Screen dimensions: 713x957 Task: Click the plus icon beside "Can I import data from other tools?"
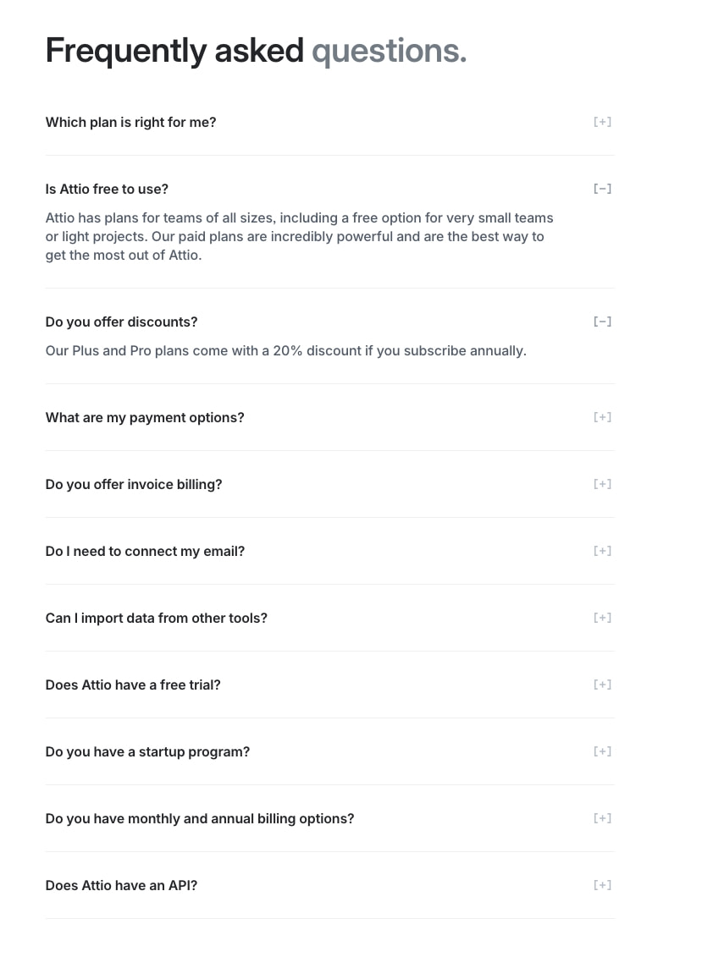(x=602, y=618)
